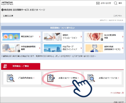Open the 各種設定変更 menu item
The width and height of the screenshot is (126, 103).
pyautogui.click(x=8, y=16)
